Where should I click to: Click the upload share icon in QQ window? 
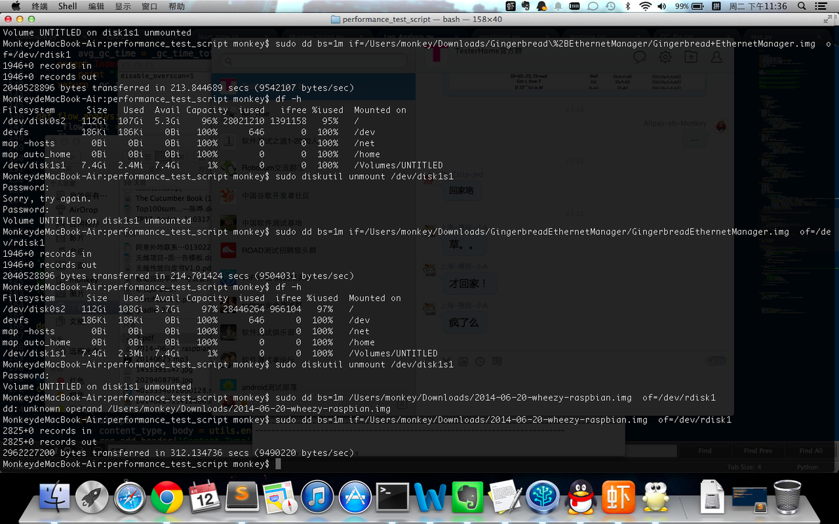[691, 57]
